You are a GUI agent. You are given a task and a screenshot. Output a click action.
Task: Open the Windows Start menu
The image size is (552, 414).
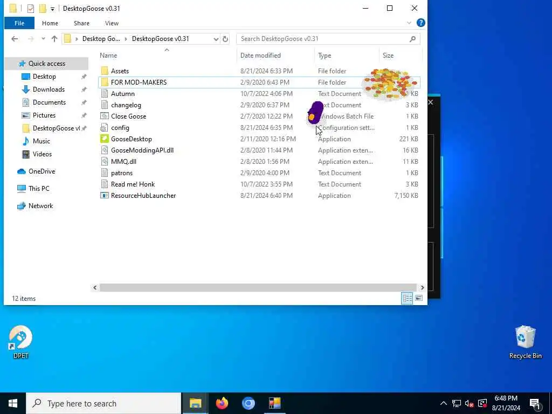(13, 403)
